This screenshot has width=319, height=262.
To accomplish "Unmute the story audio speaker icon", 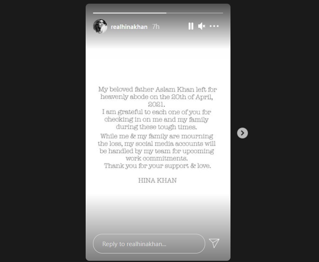I will click(202, 26).
